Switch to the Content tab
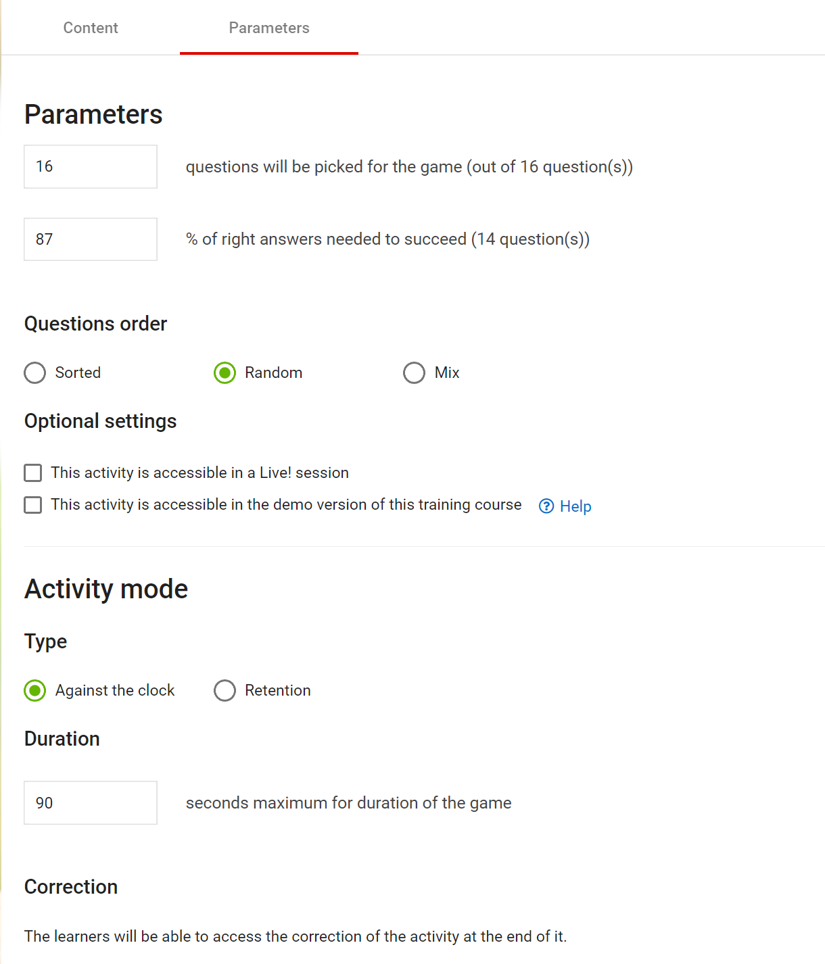825x964 pixels. (x=91, y=28)
